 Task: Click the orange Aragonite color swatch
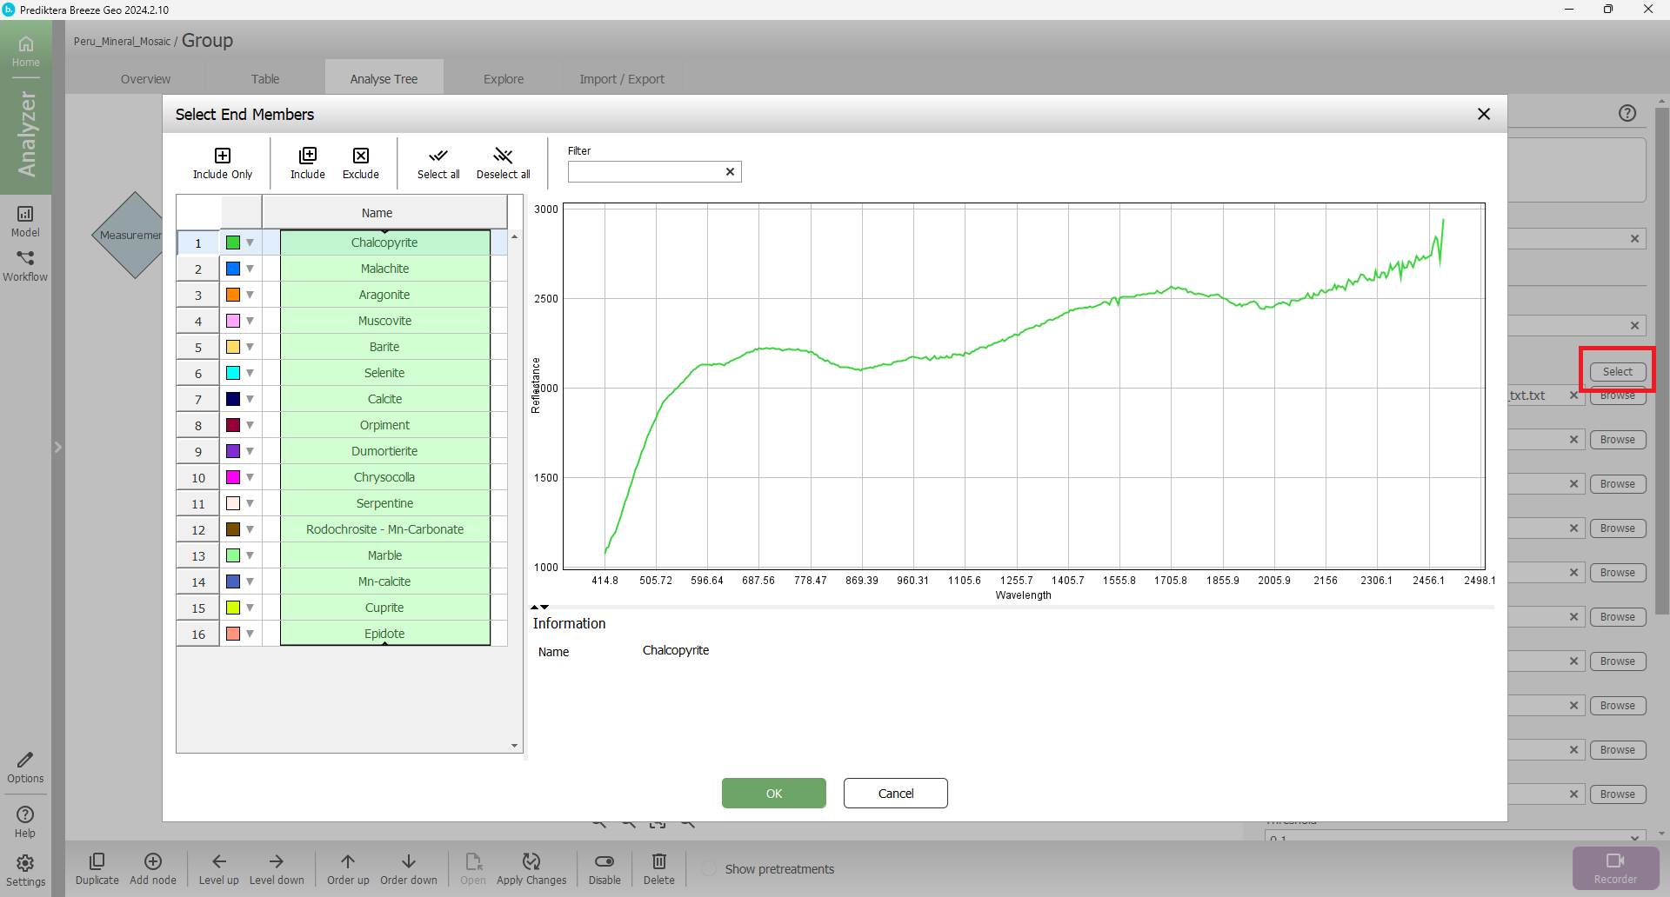233,295
